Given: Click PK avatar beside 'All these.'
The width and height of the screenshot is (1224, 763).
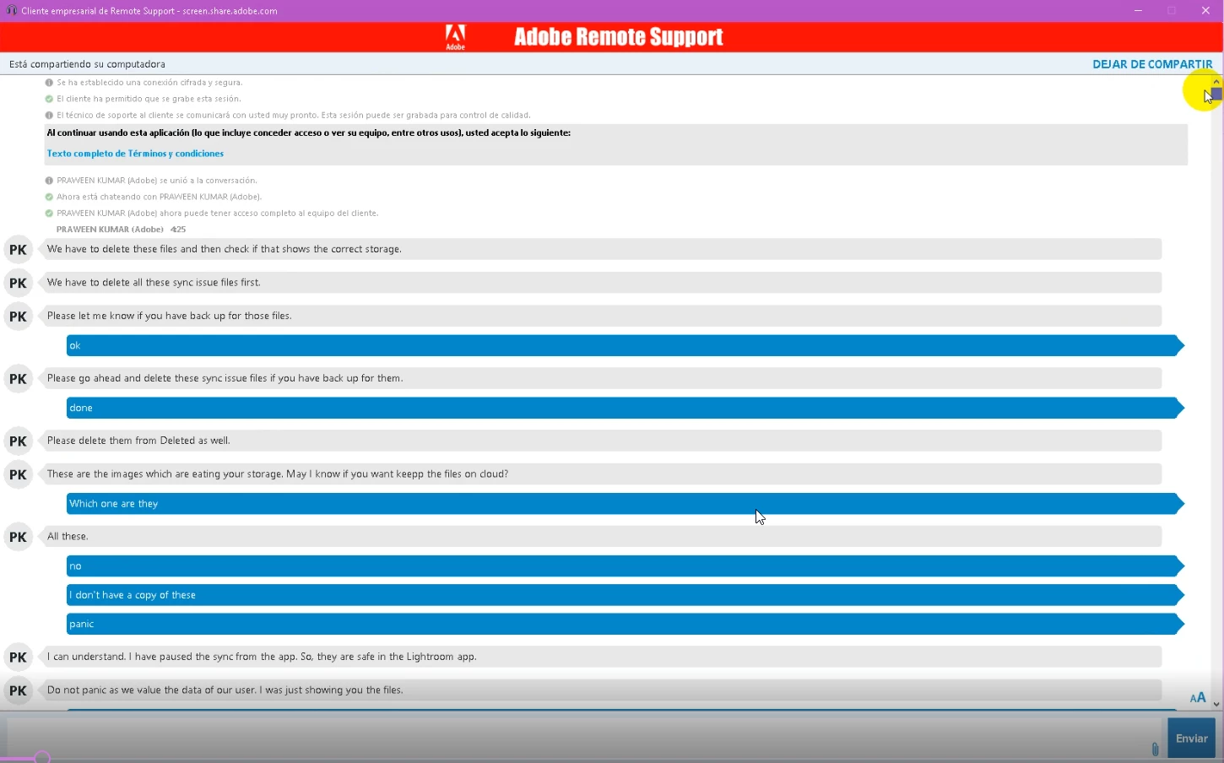Looking at the screenshot, I should (x=18, y=537).
